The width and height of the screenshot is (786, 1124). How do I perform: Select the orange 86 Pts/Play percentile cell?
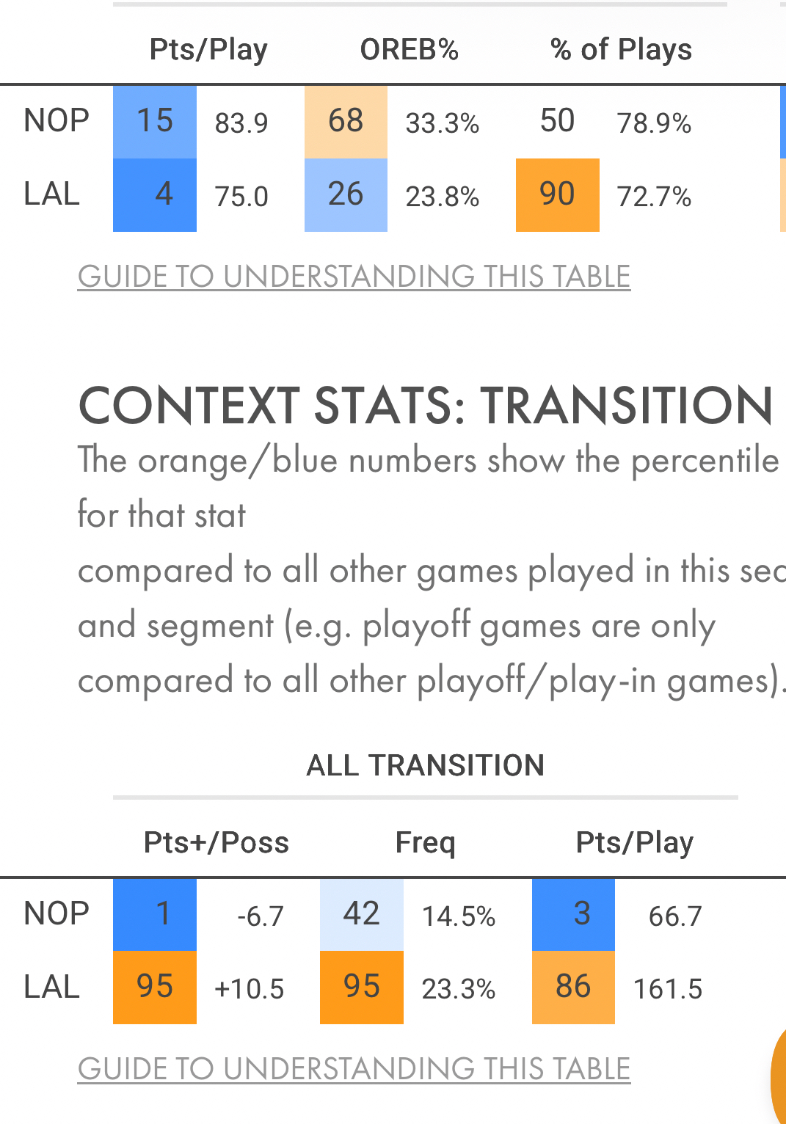[573, 987]
